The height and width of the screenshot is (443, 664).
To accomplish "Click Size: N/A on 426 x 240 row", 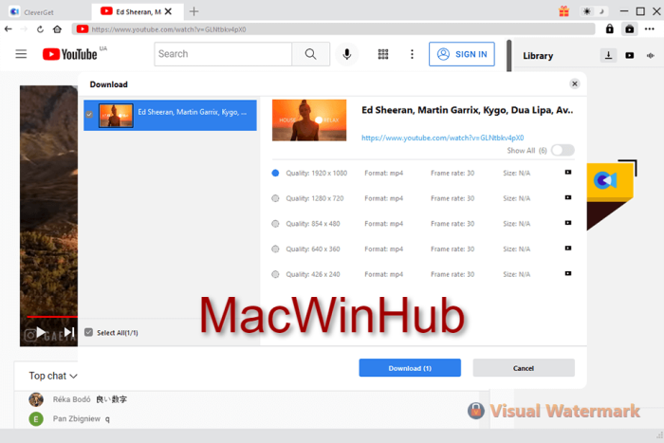I will pyautogui.click(x=516, y=274).
